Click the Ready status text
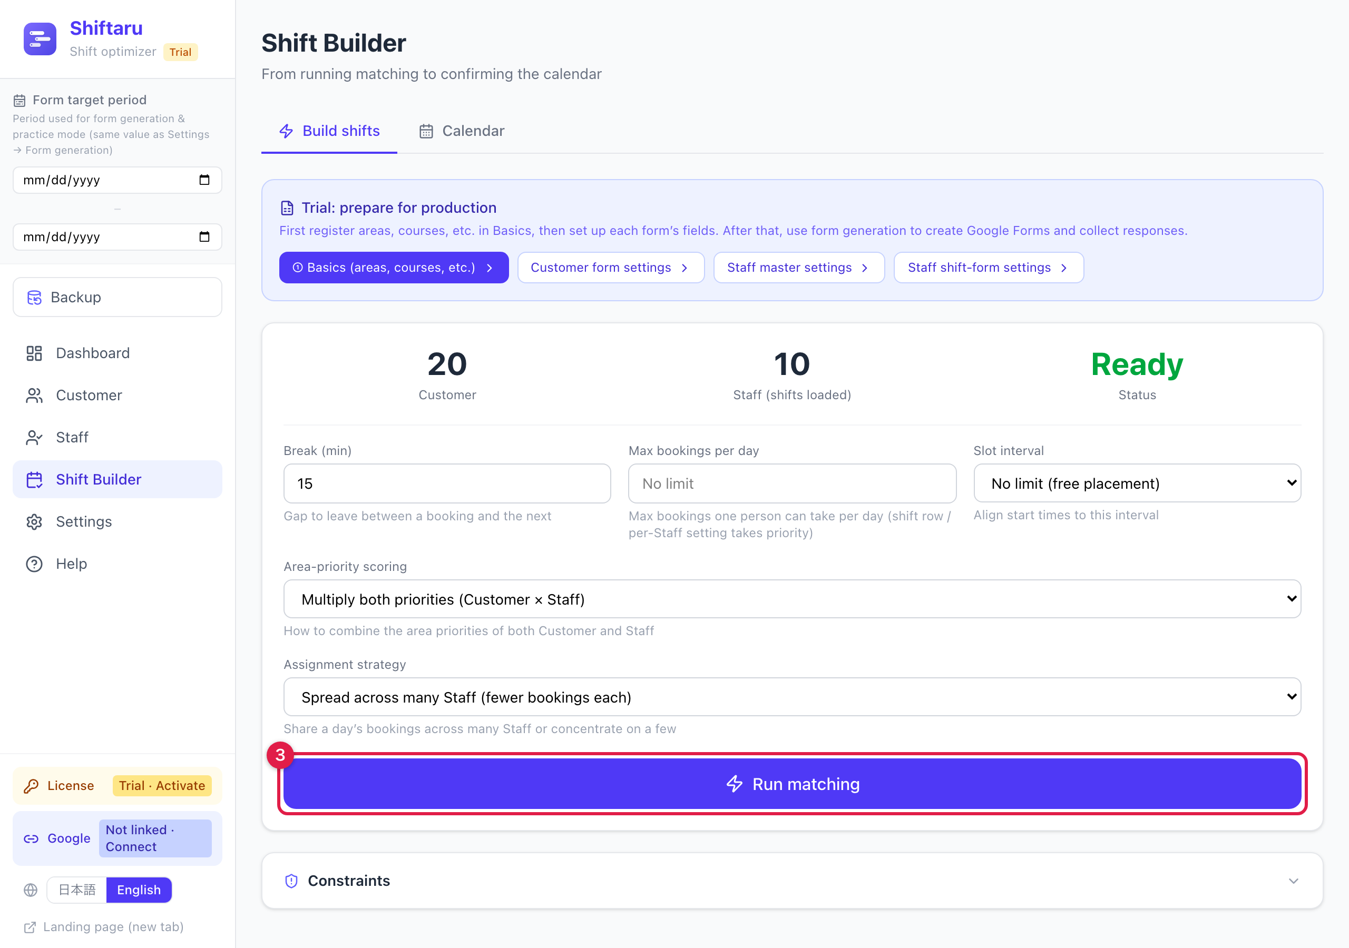 coord(1137,364)
